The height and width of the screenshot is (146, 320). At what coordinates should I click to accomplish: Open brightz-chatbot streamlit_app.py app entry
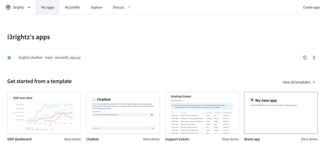pos(50,58)
